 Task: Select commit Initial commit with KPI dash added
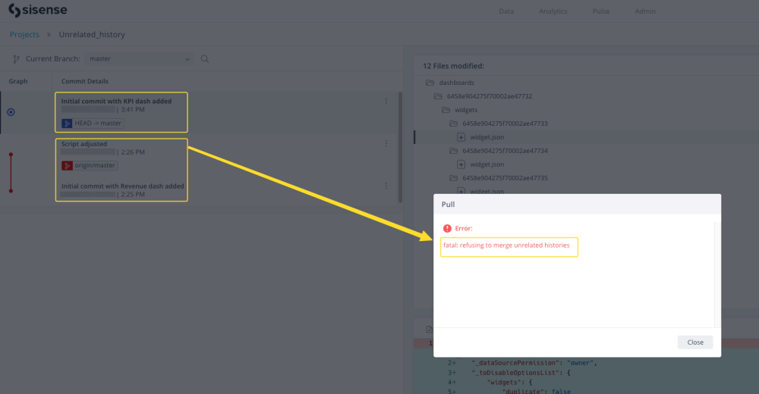click(116, 101)
